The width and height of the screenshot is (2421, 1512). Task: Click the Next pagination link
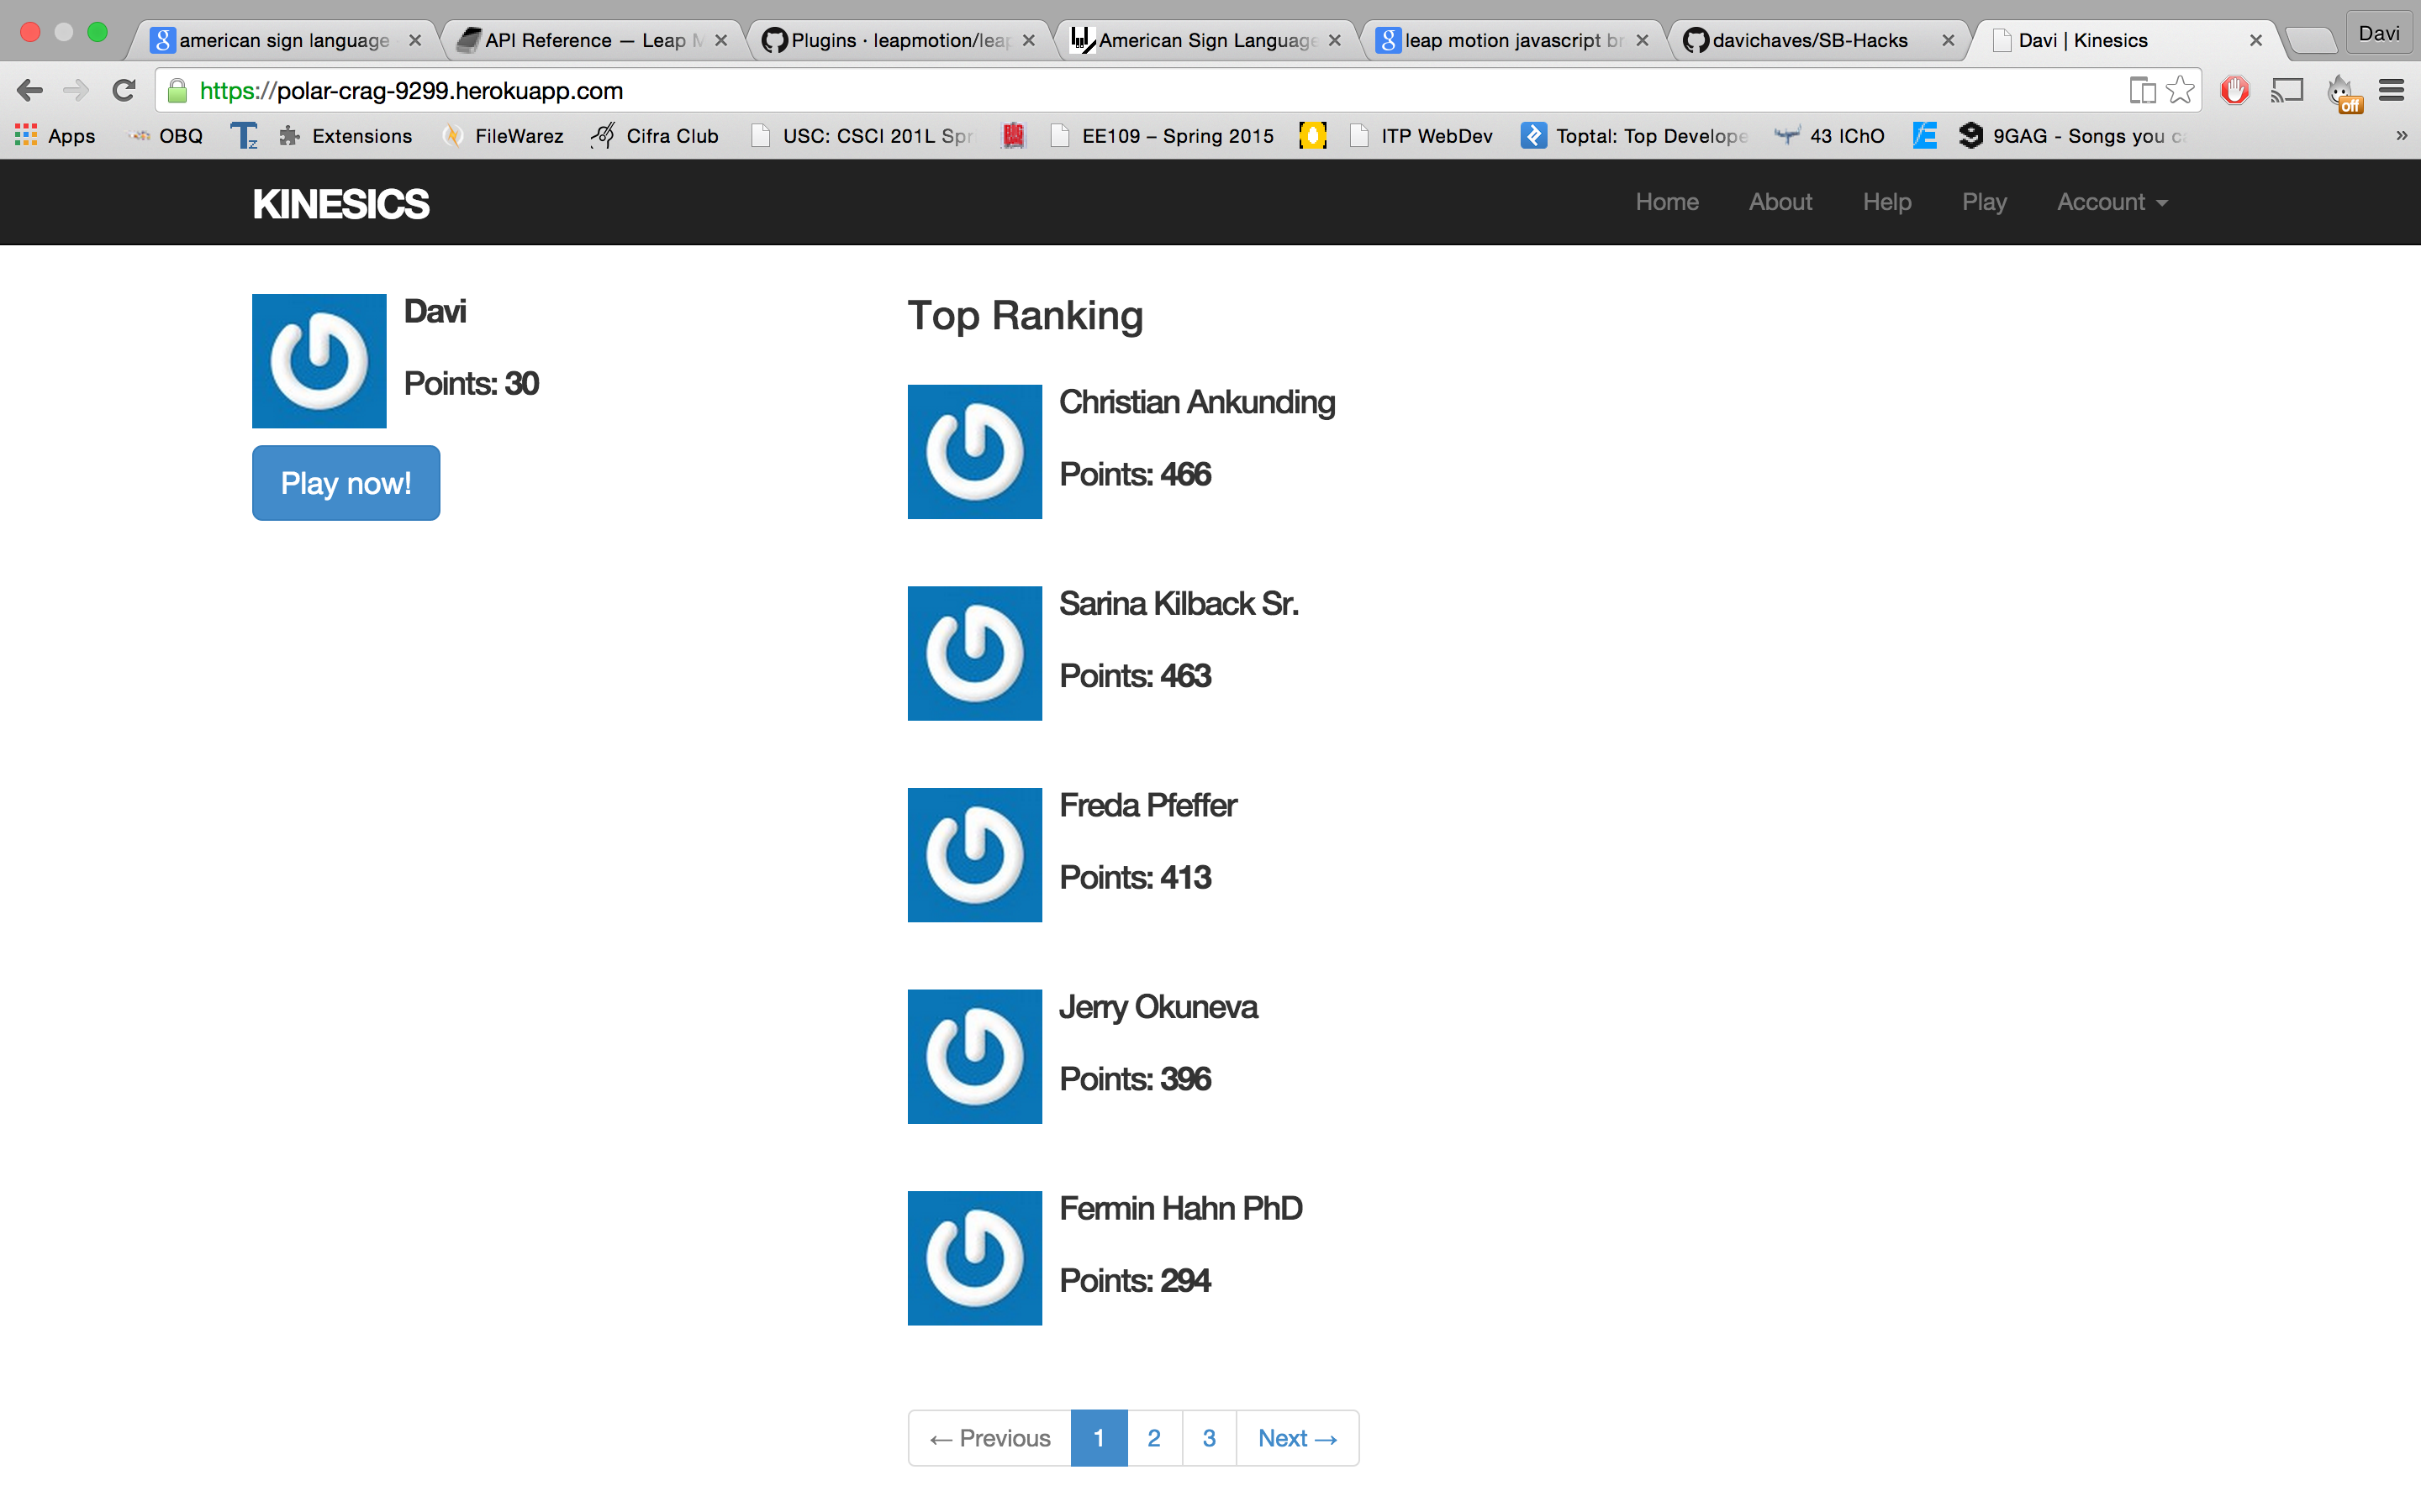[1296, 1438]
